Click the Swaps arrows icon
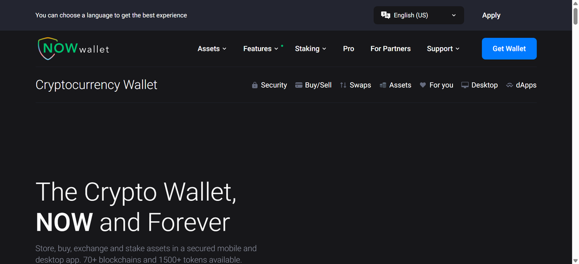579x264 pixels. pos(343,85)
